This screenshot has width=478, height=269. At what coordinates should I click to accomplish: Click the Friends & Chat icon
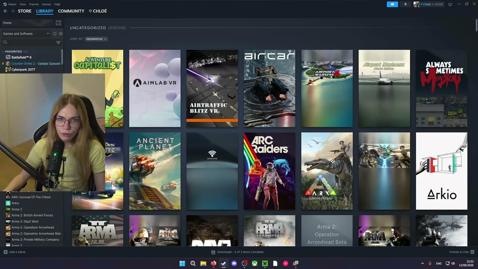[x=472, y=252]
